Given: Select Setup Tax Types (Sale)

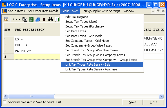Looking at the screenshot, I should coord(102,22).
